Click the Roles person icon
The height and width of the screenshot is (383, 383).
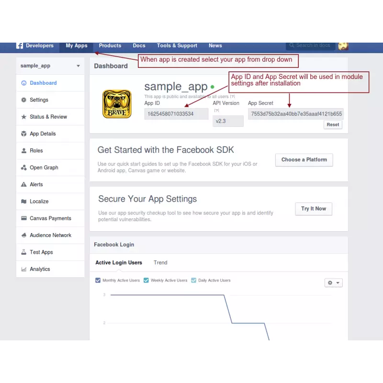coord(23,151)
